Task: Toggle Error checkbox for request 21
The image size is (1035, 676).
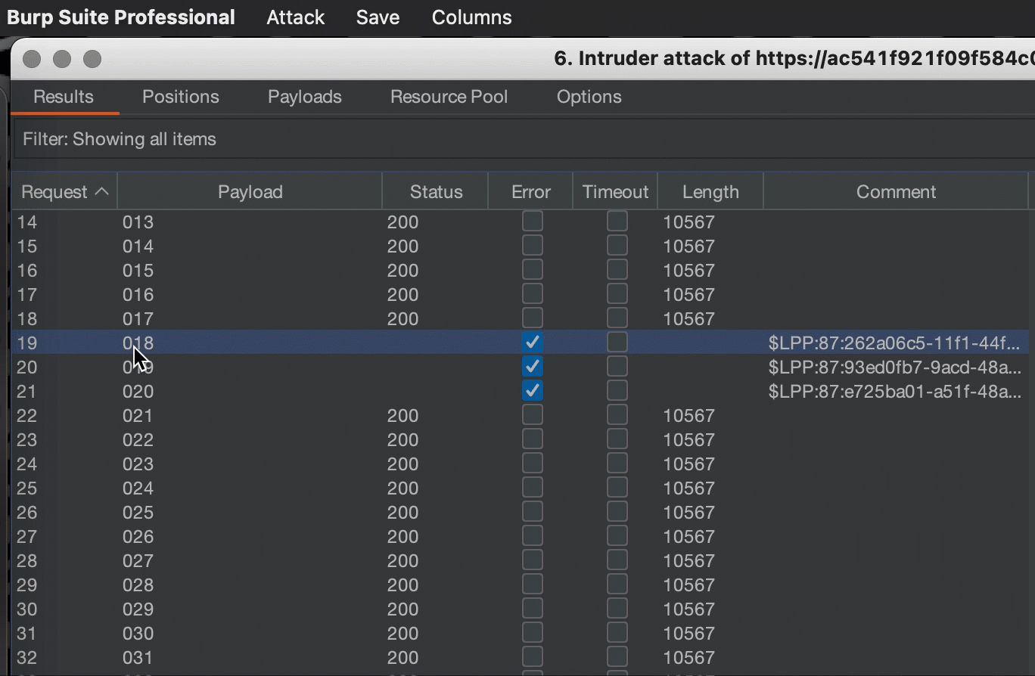Action: 533,391
